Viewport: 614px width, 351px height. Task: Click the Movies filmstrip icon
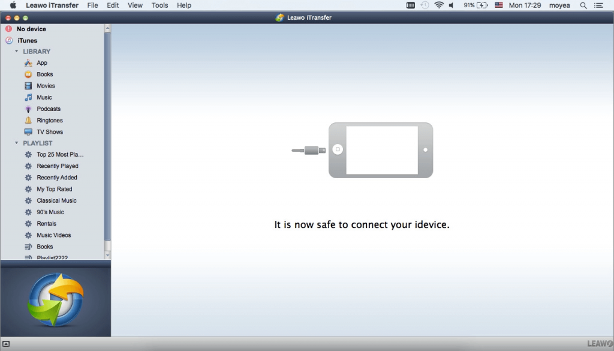[28, 86]
